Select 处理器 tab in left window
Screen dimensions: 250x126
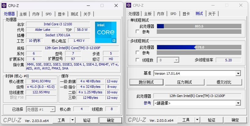tap(9, 14)
